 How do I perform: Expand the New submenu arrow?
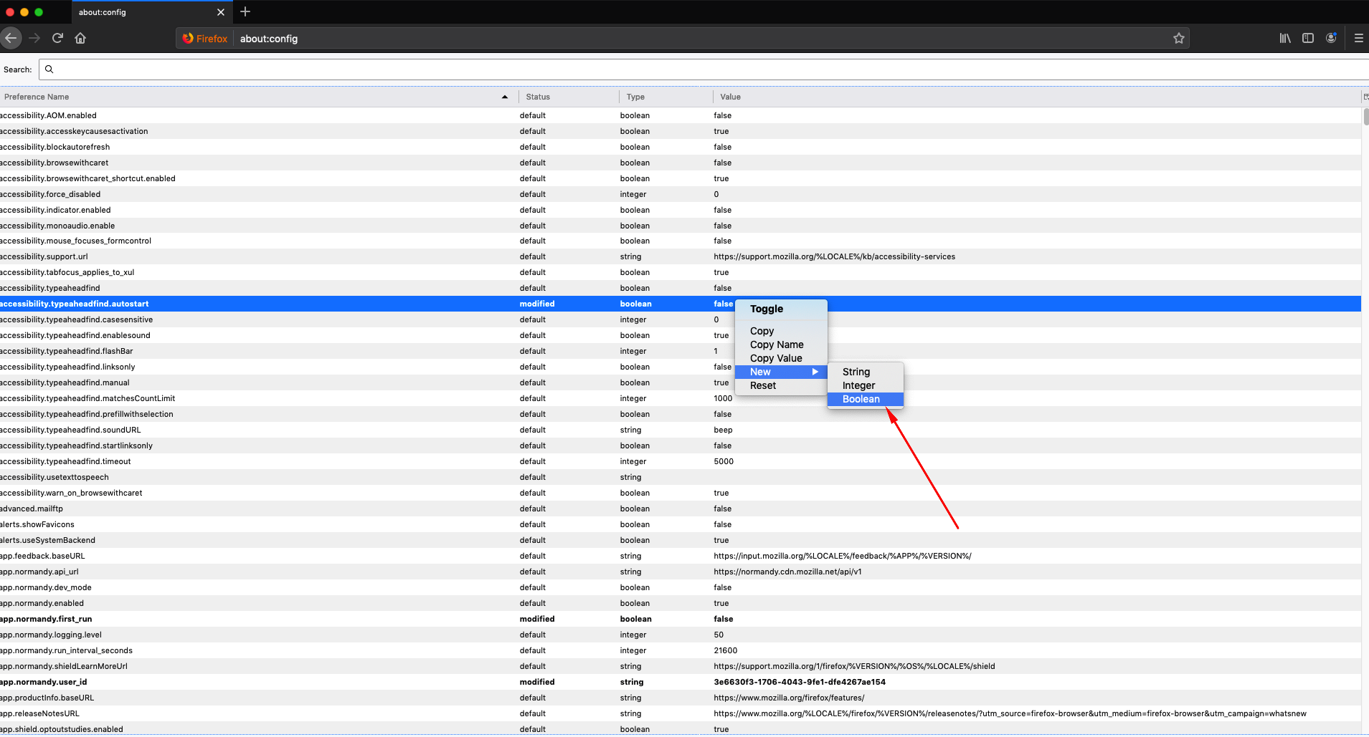815,372
